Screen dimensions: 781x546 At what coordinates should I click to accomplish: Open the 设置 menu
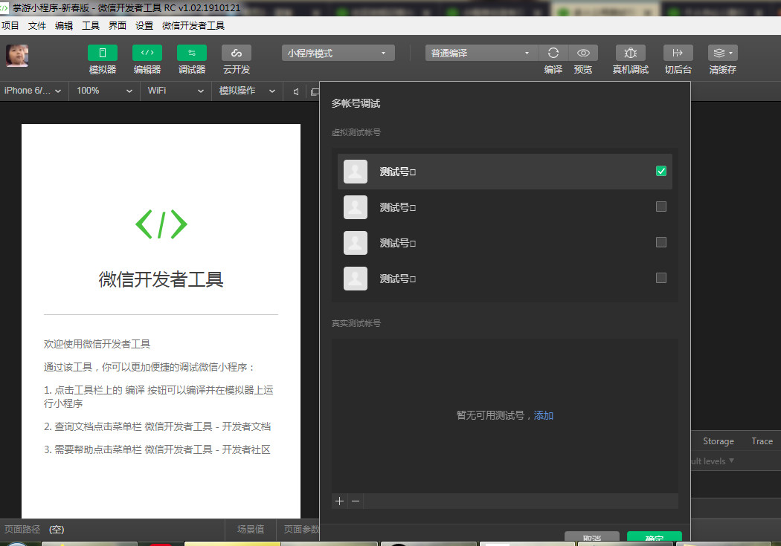pos(144,26)
